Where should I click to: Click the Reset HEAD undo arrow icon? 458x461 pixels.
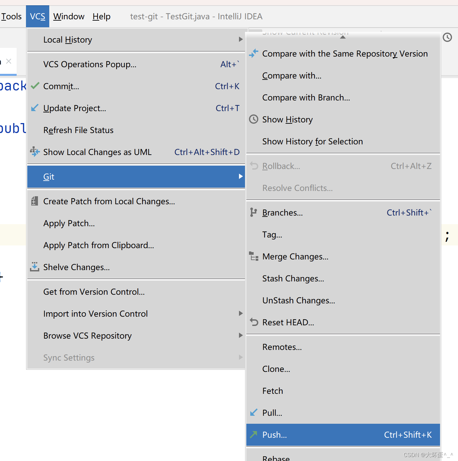click(x=254, y=322)
